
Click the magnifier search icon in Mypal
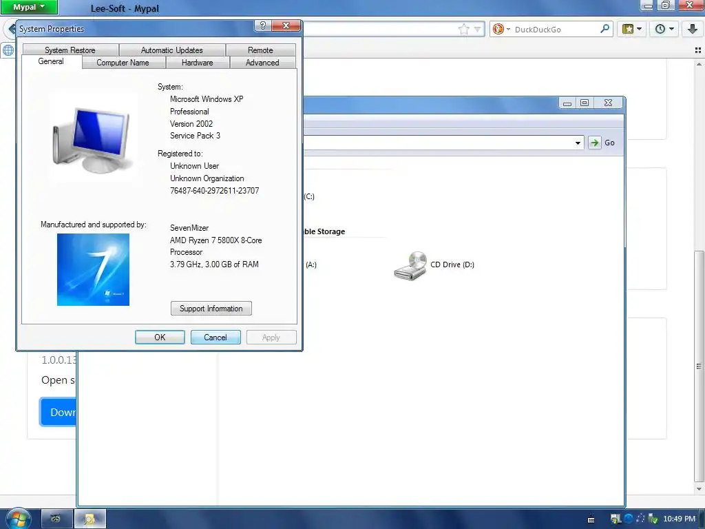pos(605,29)
